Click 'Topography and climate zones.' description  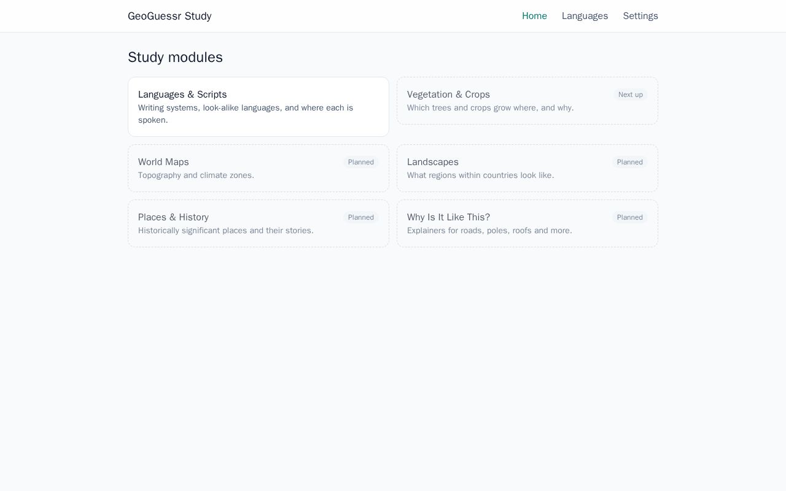[196, 176]
